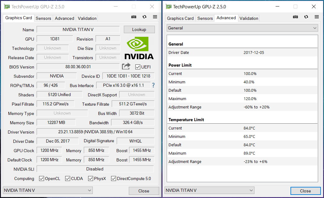Image resolution: width=324 pixels, height=198 pixels.
Task: Select Temperature Limit Minimum row 65.0°C
Action: [242, 137]
